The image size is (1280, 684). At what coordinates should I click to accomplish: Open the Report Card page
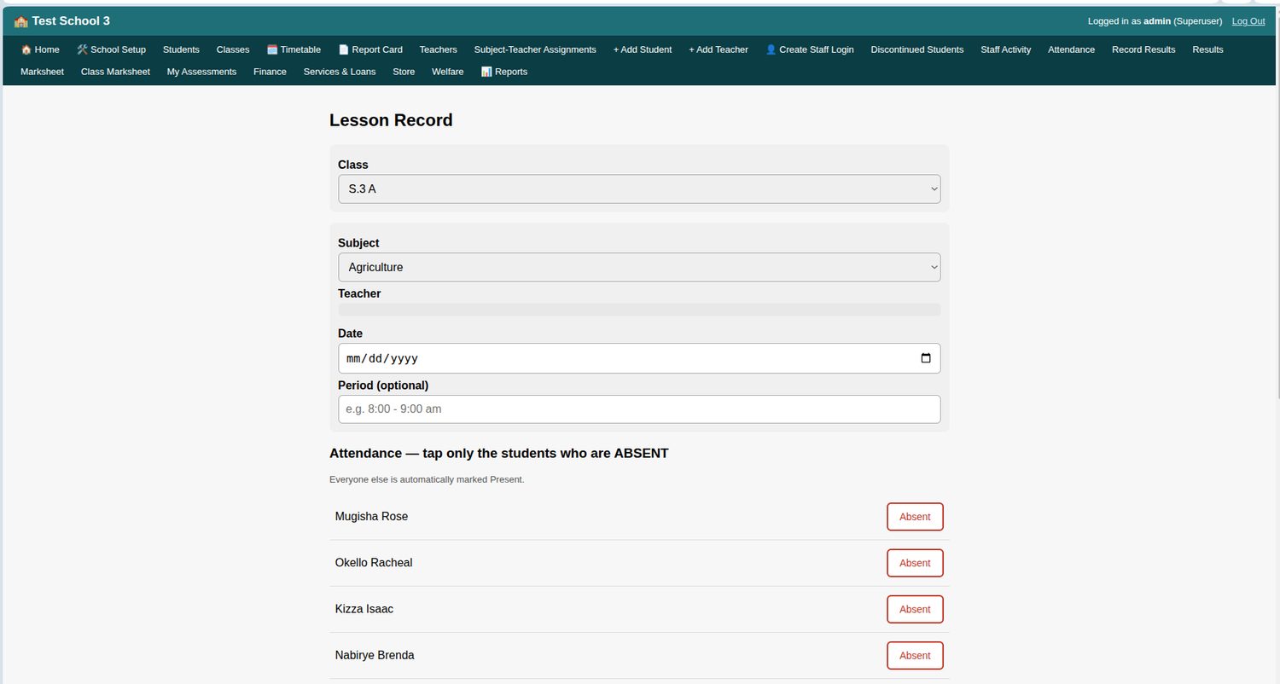coord(370,49)
